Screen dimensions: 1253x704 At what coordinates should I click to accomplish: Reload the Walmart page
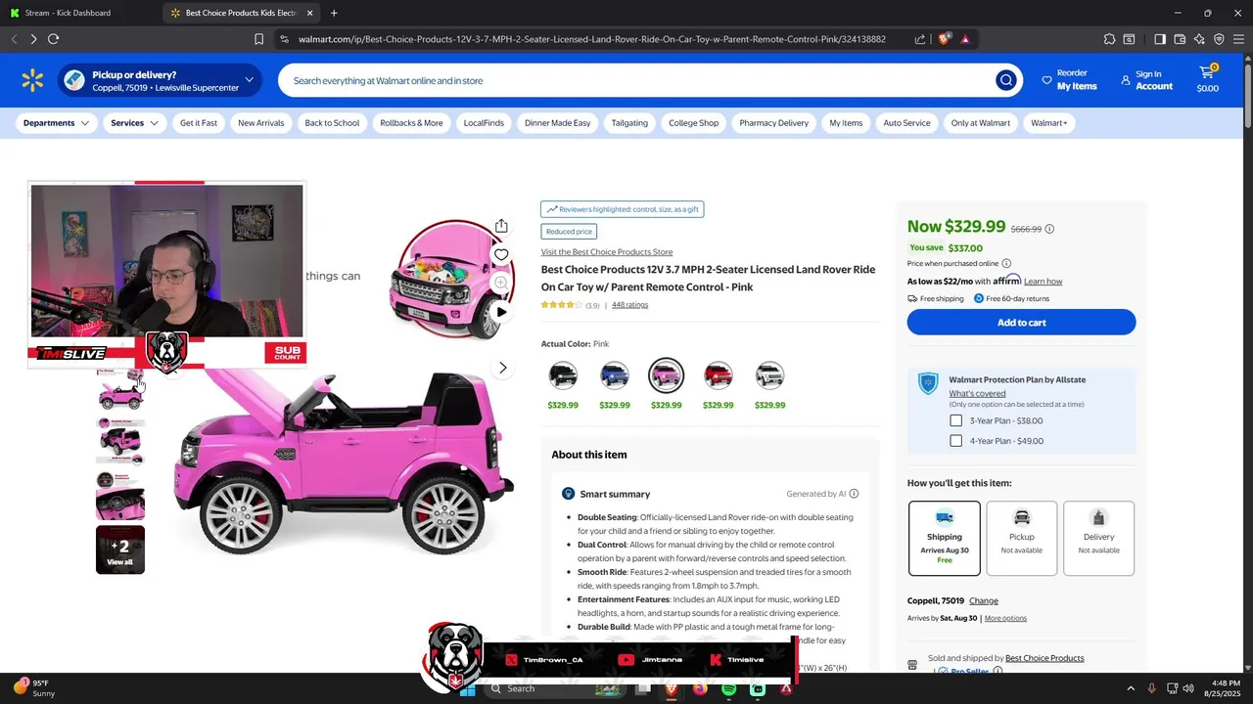coord(53,39)
